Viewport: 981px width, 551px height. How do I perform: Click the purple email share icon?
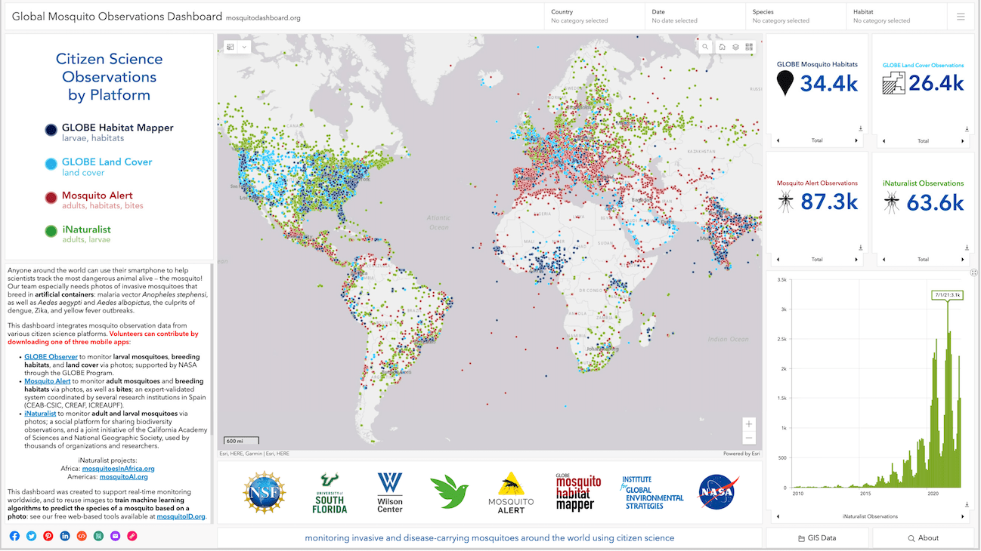pyautogui.click(x=115, y=536)
